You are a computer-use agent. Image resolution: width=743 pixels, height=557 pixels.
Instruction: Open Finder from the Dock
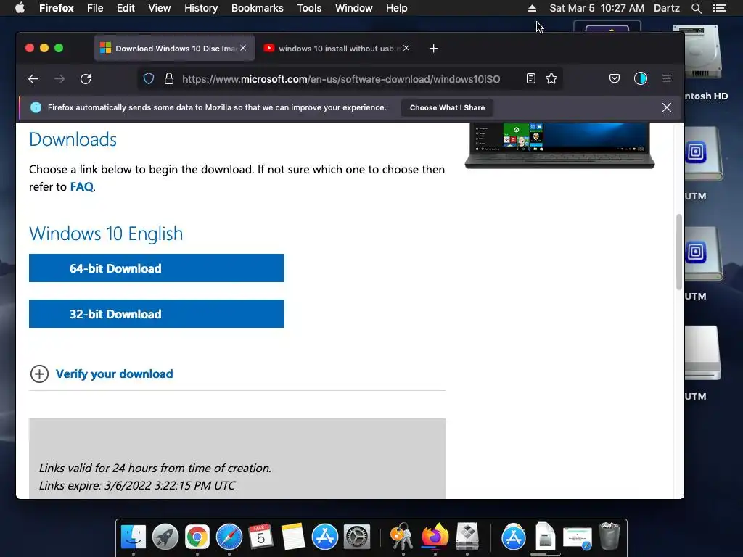134,537
